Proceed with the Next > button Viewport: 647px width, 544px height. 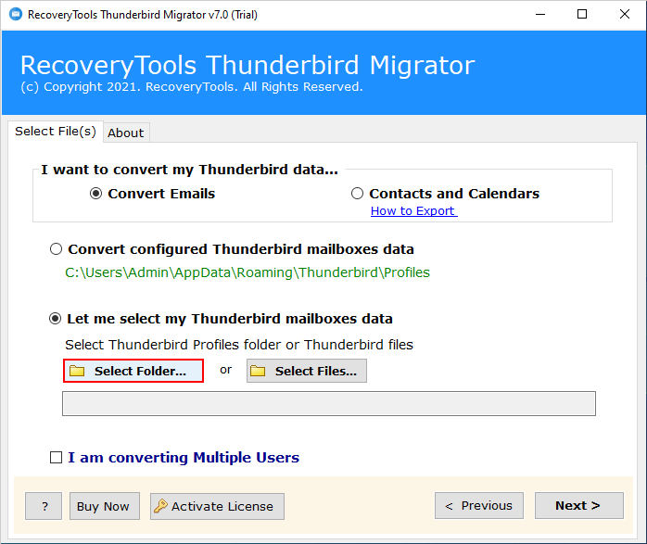(x=579, y=506)
